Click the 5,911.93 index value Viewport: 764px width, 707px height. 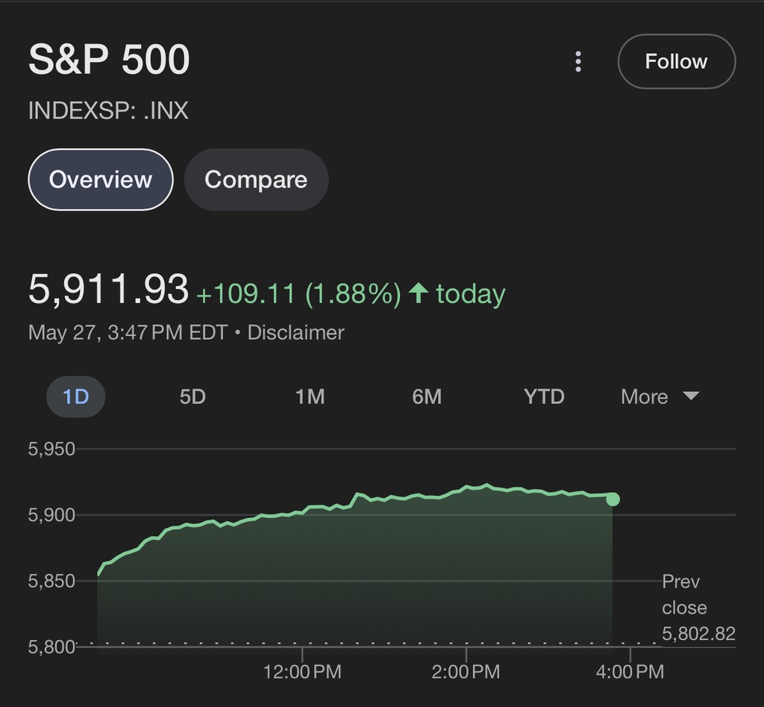pyautogui.click(x=108, y=290)
